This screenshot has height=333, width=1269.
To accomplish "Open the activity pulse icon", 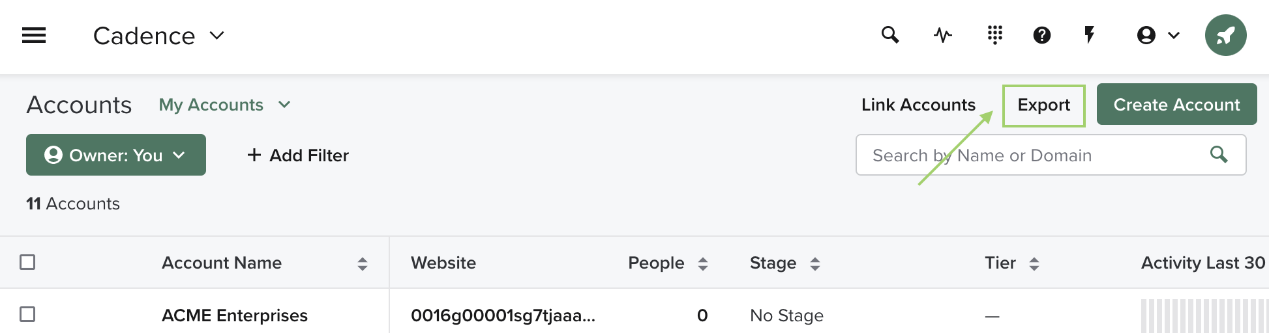I will click(x=942, y=35).
